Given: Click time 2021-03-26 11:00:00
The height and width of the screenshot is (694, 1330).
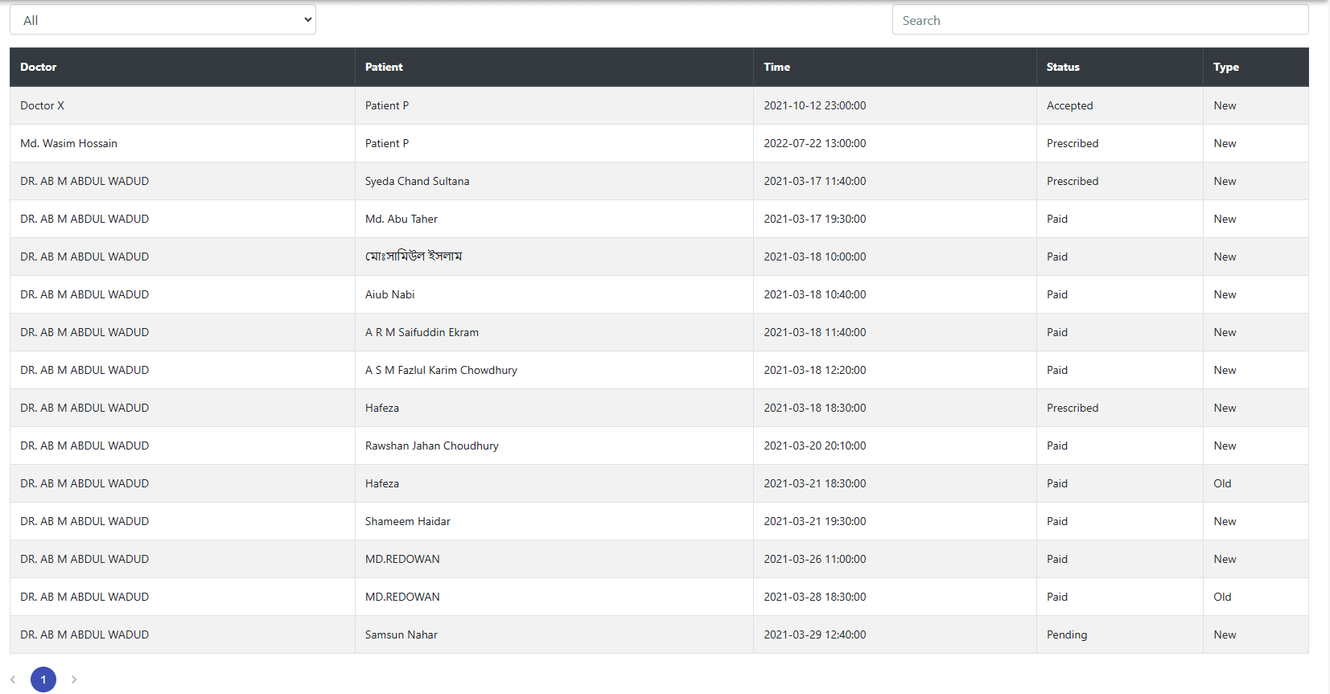Looking at the screenshot, I should click(814, 559).
